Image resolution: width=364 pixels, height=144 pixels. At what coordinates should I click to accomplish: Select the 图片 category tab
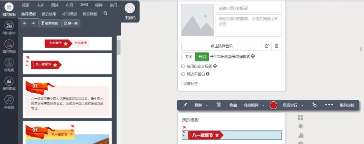pos(55,5)
